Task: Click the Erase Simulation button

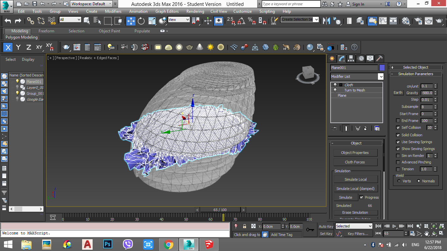Action: point(356,212)
